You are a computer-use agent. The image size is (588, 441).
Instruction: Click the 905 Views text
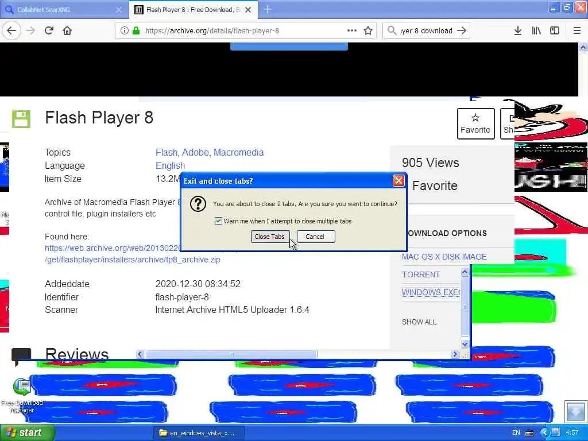[431, 163]
